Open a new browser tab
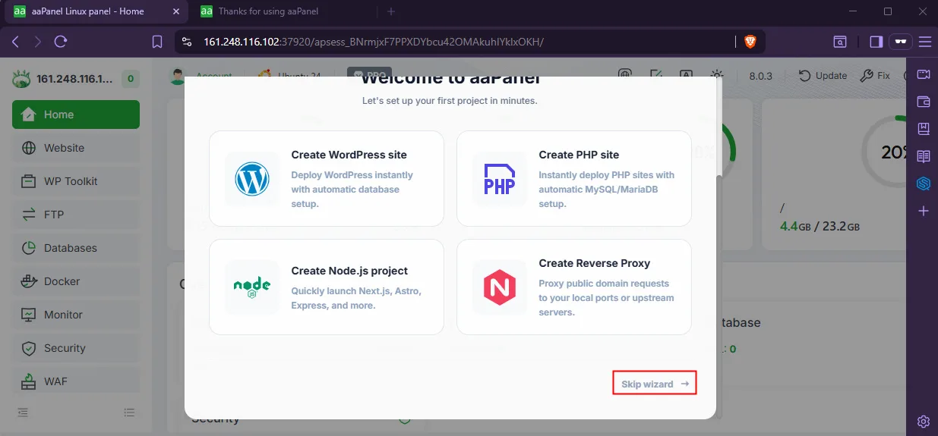Image resolution: width=938 pixels, height=436 pixels. [x=391, y=11]
